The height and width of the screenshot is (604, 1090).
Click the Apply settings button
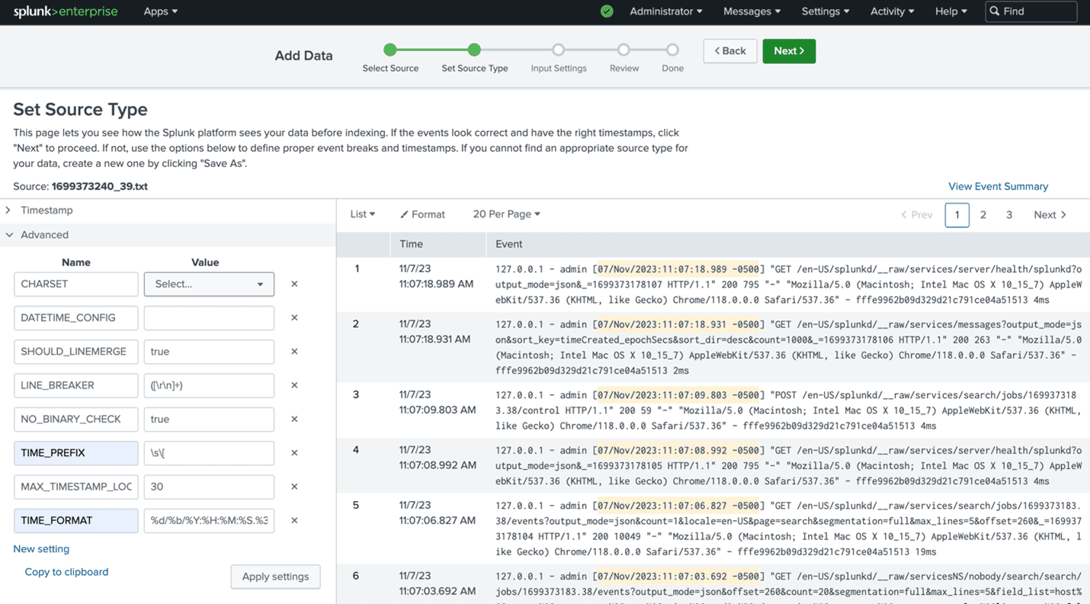275,577
